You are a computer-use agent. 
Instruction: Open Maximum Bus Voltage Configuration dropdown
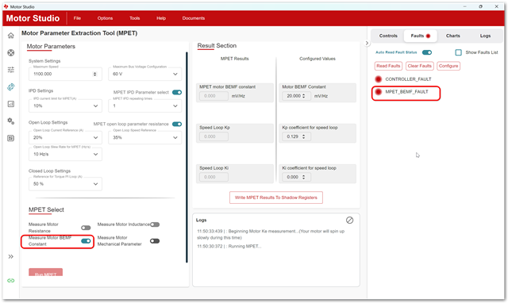[144, 74]
